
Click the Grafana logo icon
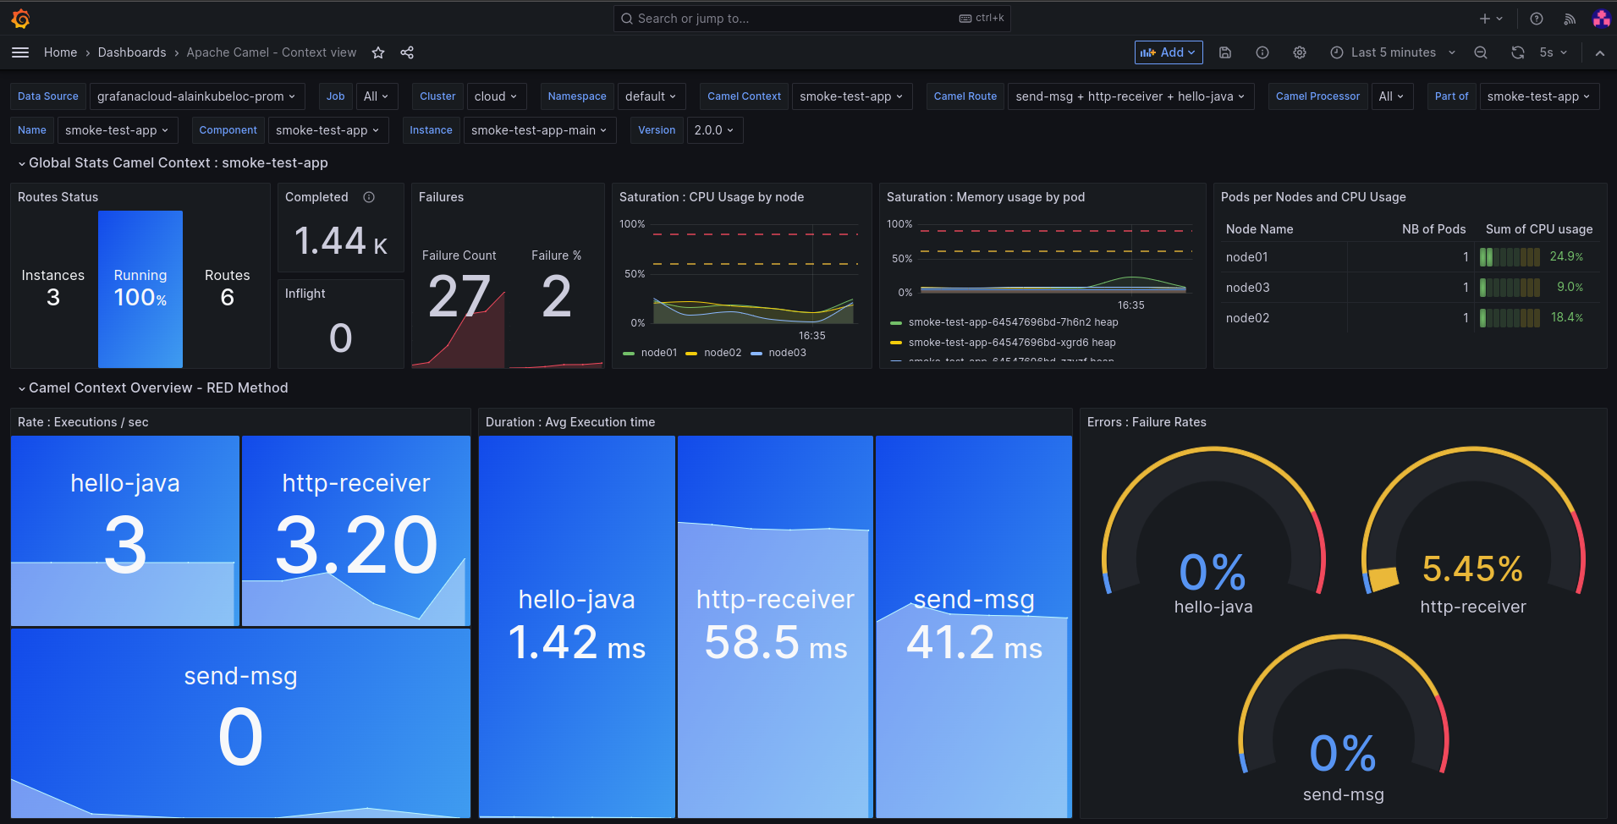tap(21, 18)
